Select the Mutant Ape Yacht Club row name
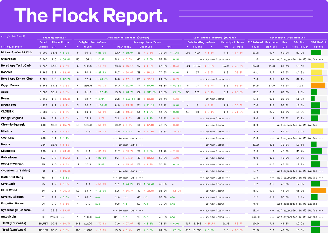The image size is (328, 235). [17, 52]
